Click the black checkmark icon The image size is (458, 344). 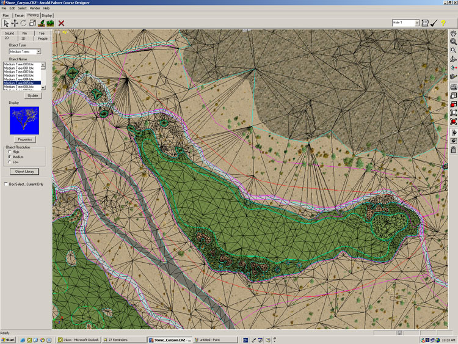coord(434,23)
